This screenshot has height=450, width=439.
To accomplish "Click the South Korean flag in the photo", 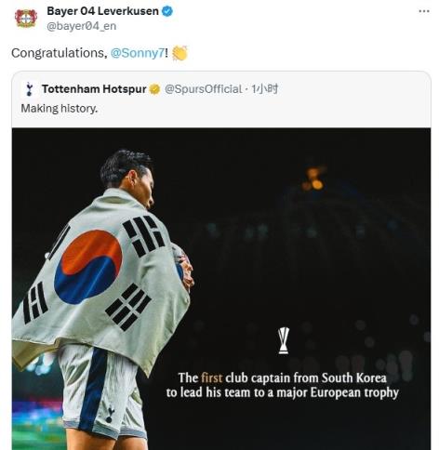I will pyautogui.click(x=100, y=278).
